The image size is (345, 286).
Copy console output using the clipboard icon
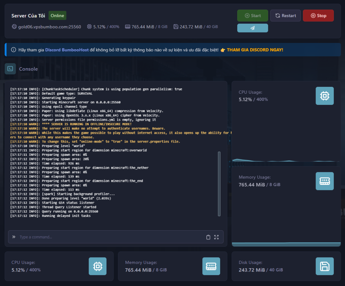click(208, 237)
